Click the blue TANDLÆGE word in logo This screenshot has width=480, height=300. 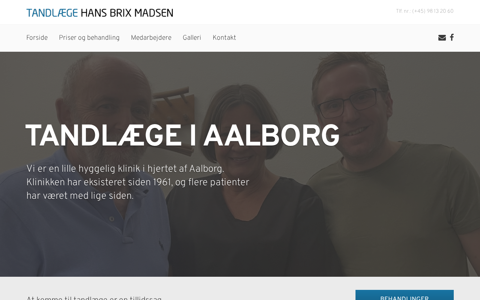(x=52, y=13)
